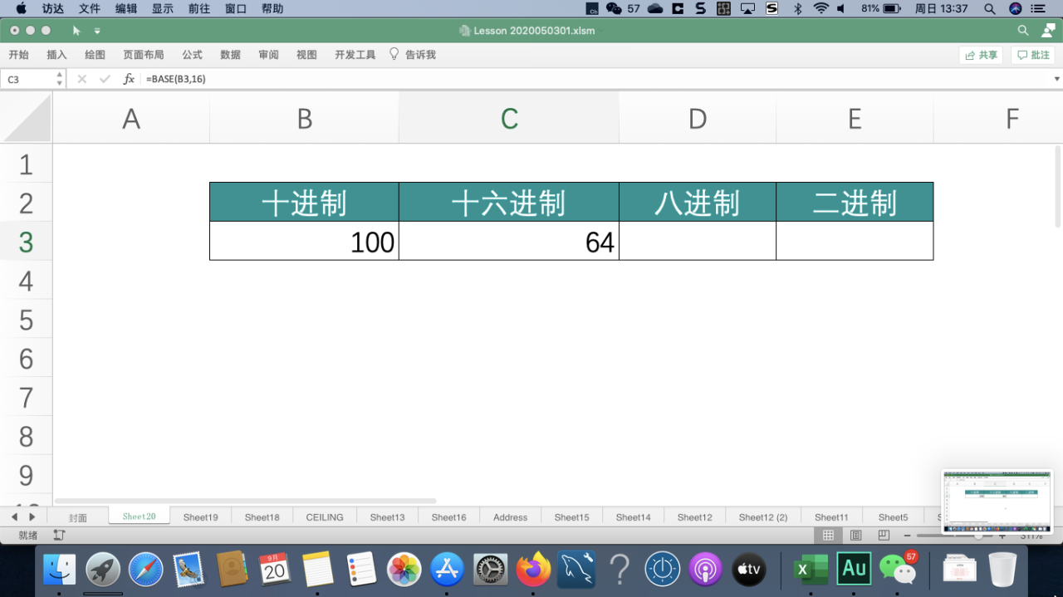The width and height of the screenshot is (1063, 597).
Task: Open search in the Excel title bar
Action: pyautogui.click(x=1023, y=31)
